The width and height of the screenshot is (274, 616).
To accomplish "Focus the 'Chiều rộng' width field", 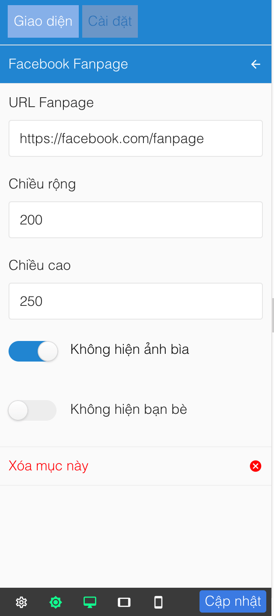I will [135, 220].
